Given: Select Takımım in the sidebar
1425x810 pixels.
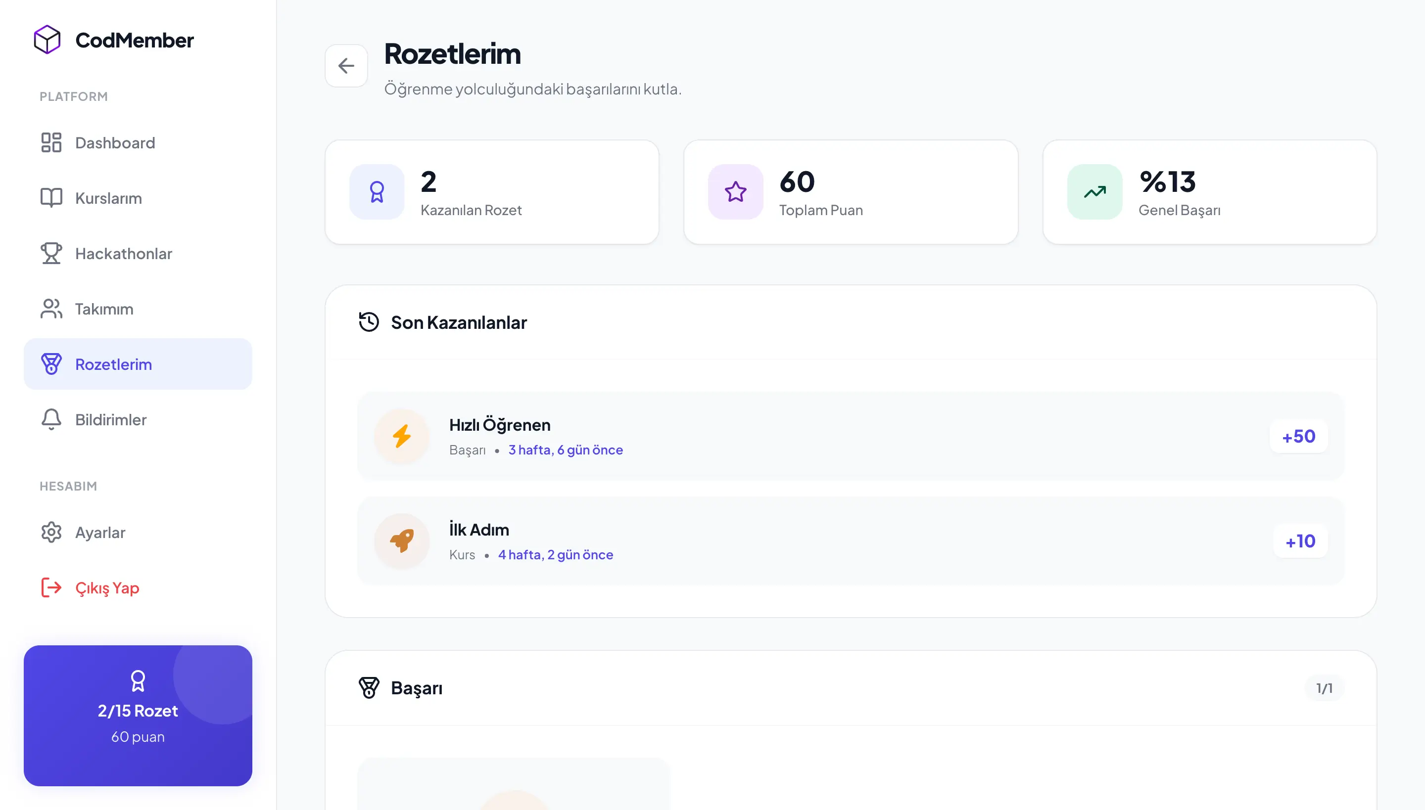Looking at the screenshot, I should pyautogui.click(x=104, y=309).
